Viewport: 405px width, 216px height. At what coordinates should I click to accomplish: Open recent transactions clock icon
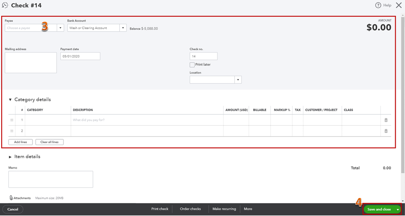click(5, 5)
